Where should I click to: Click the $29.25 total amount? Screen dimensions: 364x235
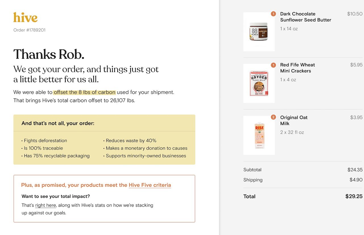pyautogui.click(x=354, y=196)
